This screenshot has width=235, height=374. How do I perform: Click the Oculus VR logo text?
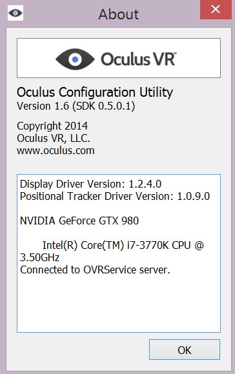(x=139, y=59)
